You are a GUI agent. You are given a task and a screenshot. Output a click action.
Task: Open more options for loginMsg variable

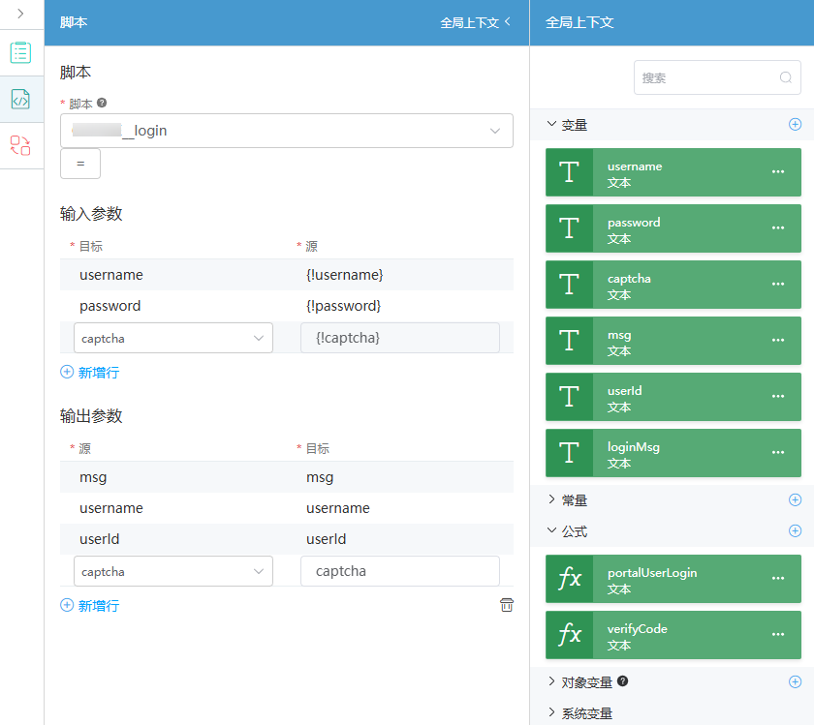(777, 452)
